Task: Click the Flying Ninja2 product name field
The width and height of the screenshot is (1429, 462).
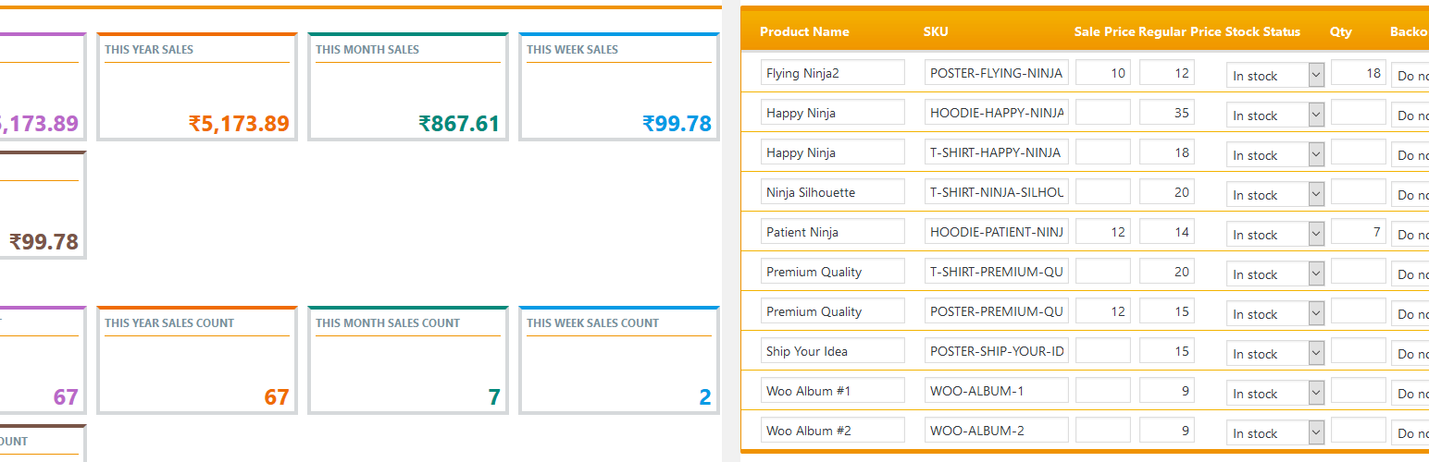Action: pos(833,73)
